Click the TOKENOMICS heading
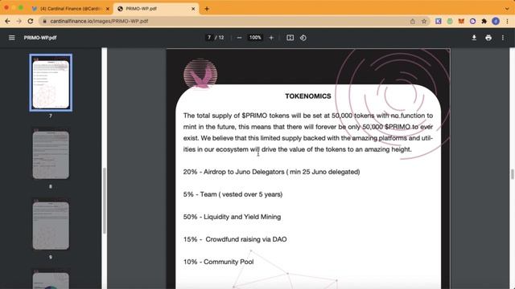Image resolution: width=515 pixels, height=289 pixels. pyautogui.click(x=308, y=96)
